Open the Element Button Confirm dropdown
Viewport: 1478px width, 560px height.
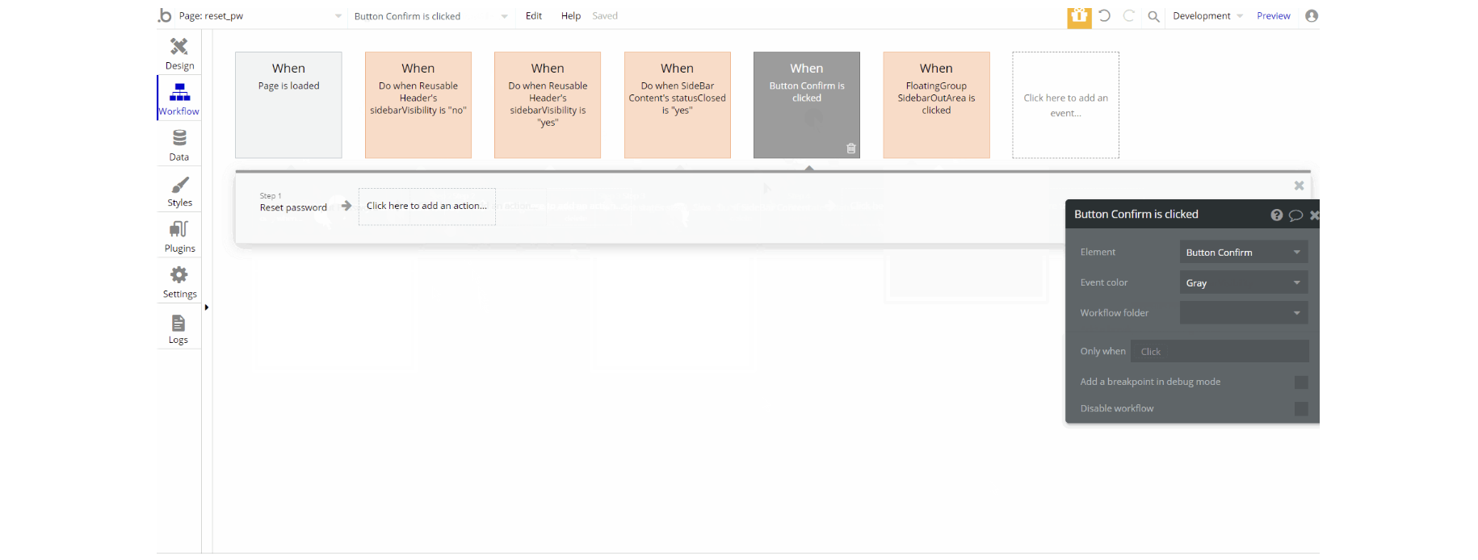click(1244, 253)
